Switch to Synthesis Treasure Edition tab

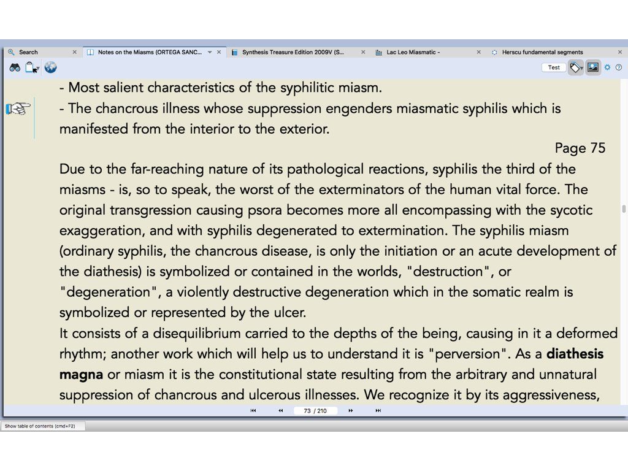(x=293, y=52)
